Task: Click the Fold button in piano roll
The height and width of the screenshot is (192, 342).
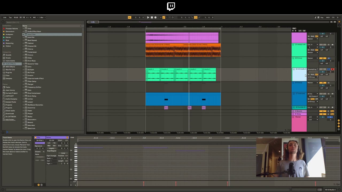Action: pyautogui.click(x=72, y=138)
